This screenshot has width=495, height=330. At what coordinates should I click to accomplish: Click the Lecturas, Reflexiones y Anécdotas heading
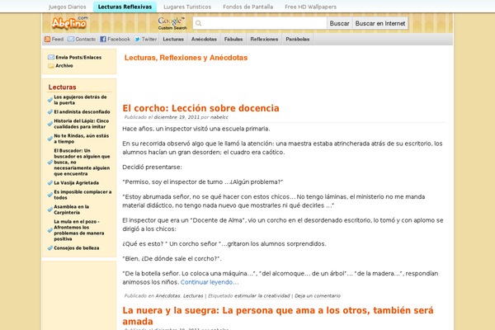click(186, 58)
